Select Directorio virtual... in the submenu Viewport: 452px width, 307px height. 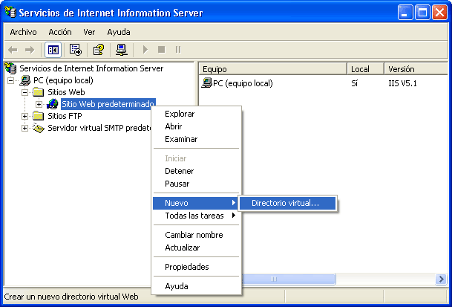[x=287, y=203]
